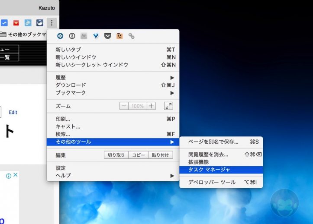Screen dimensions: 313x224
Task: Click the Kazuto profile name
Action: pyautogui.click(x=47, y=8)
